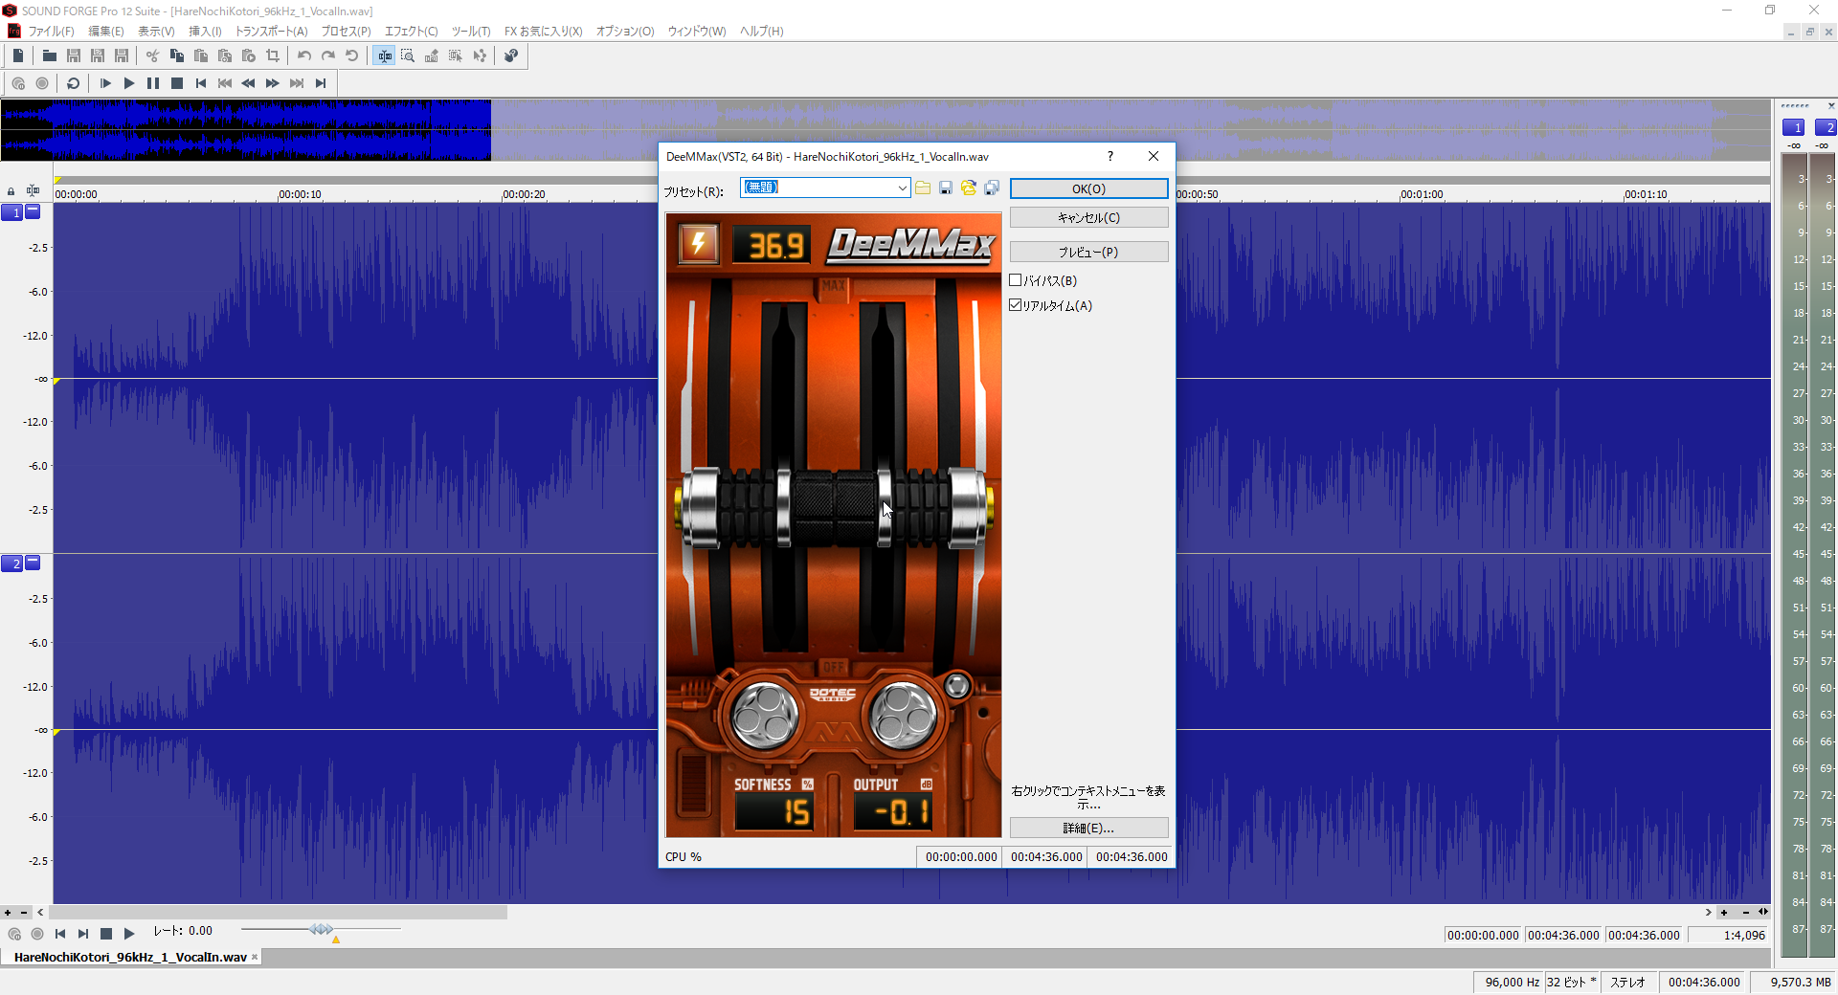This screenshot has height=995, width=1838.
Task: Click the small round button near OUTPUT knob
Action: [956, 685]
